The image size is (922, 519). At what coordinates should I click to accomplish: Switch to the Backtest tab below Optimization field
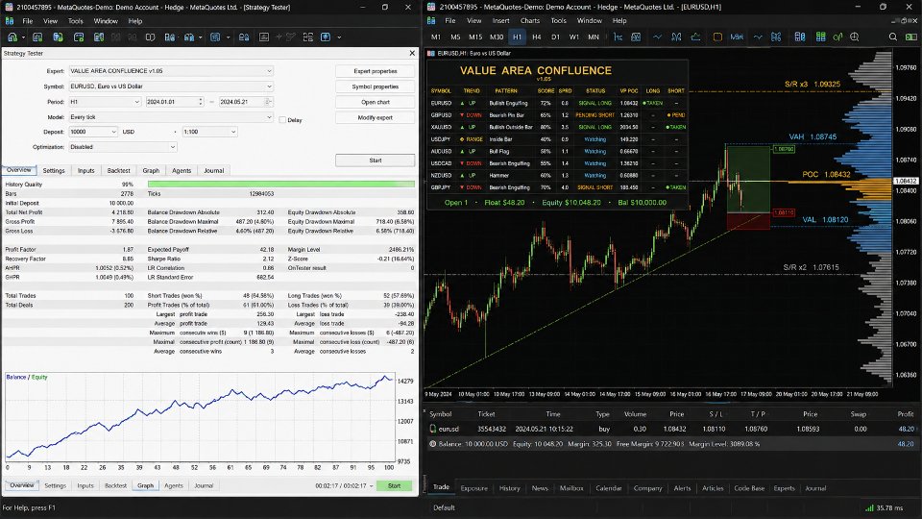pos(119,170)
